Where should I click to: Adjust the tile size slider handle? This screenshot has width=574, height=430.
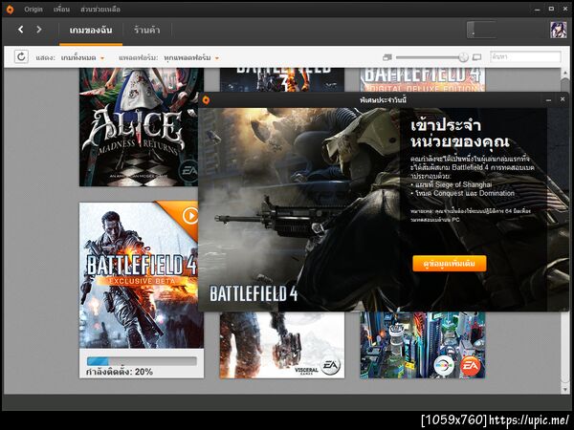(463, 57)
